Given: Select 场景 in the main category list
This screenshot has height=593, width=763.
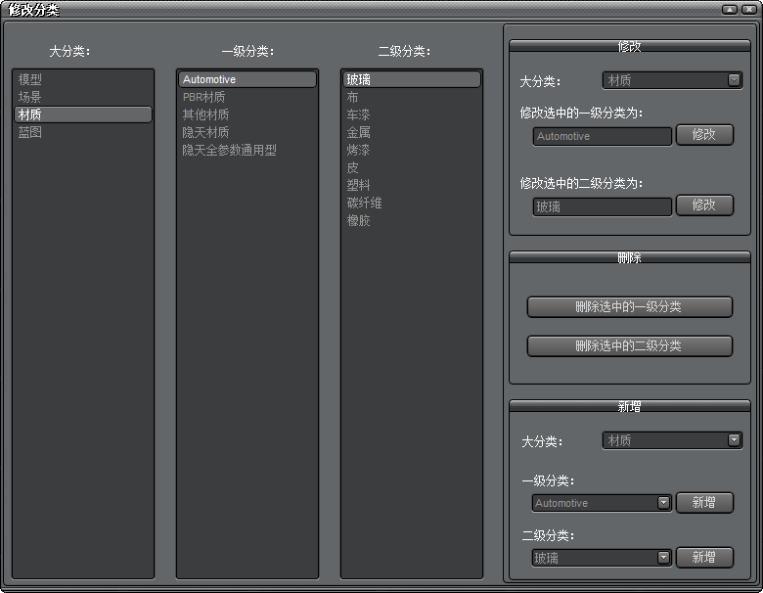Looking at the screenshot, I should (30, 97).
